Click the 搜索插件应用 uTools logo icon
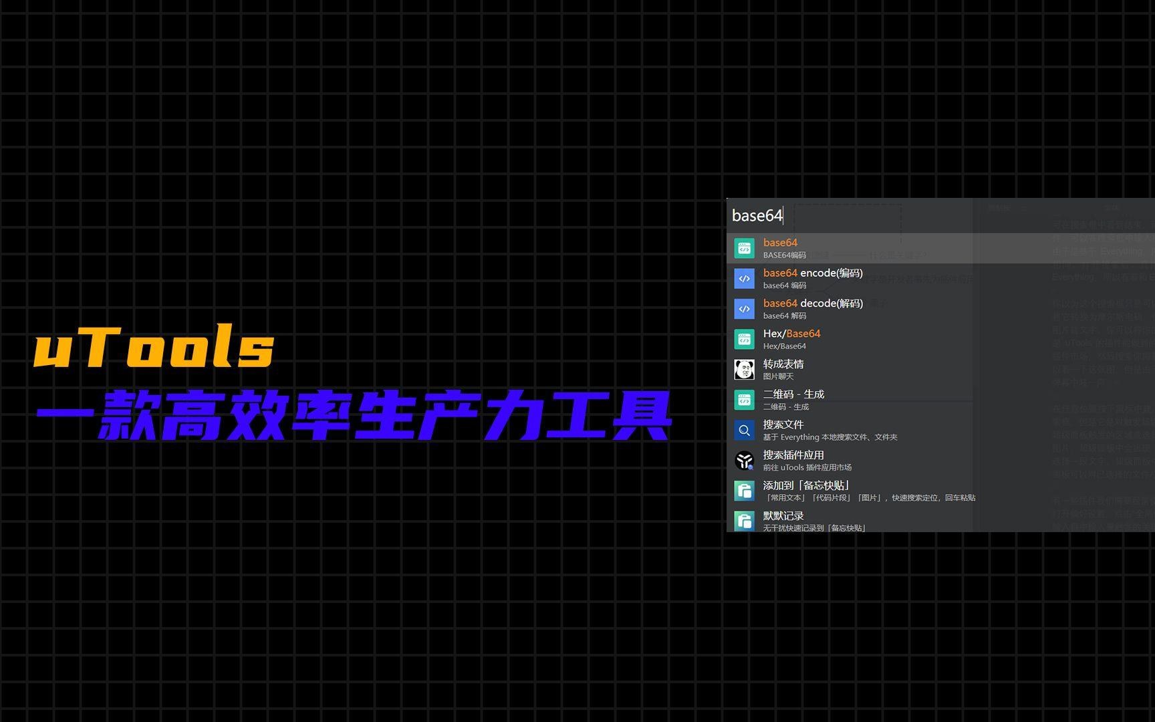Screen dimensions: 1155x722 [745, 461]
